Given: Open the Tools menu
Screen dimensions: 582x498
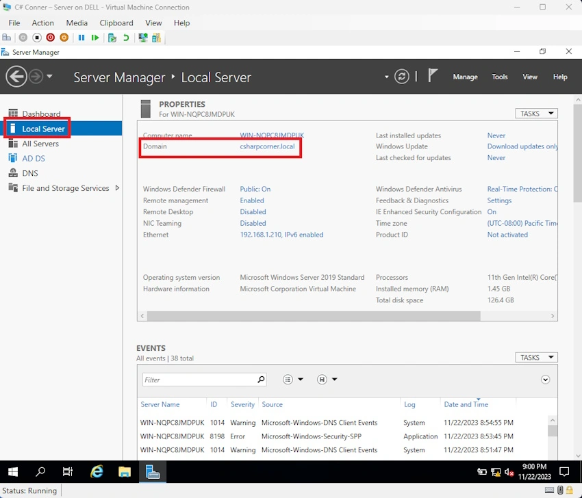Looking at the screenshot, I should pyautogui.click(x=500, y=77).
